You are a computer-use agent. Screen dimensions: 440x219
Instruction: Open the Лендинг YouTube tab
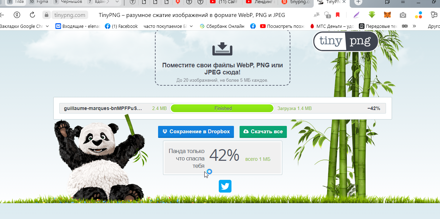click(x=260, y=2)
